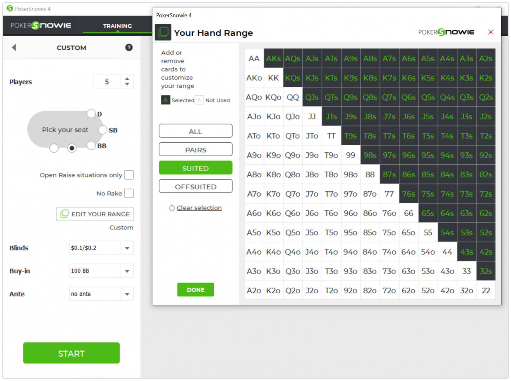Enable Open Raise situations only checkbox
The height and width of the screenshot is (381, 511).
(129, 175)
